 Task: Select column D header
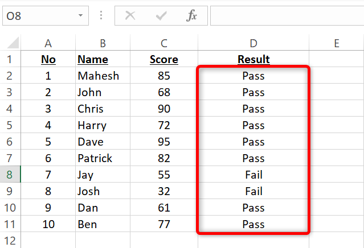point(253,43)
